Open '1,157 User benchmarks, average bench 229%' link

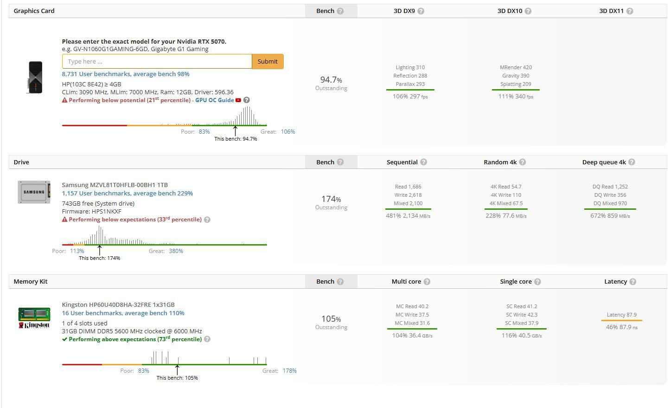128,193
